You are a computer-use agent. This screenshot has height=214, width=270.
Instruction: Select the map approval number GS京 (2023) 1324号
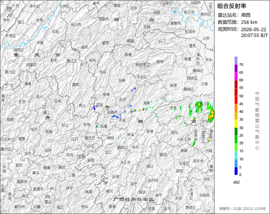pos(249,209)
